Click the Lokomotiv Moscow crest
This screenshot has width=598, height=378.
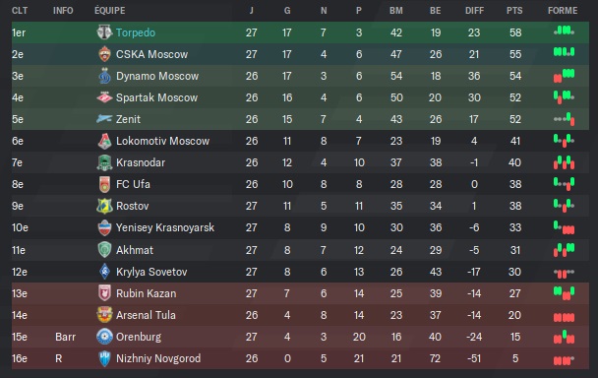click(104, 141)
